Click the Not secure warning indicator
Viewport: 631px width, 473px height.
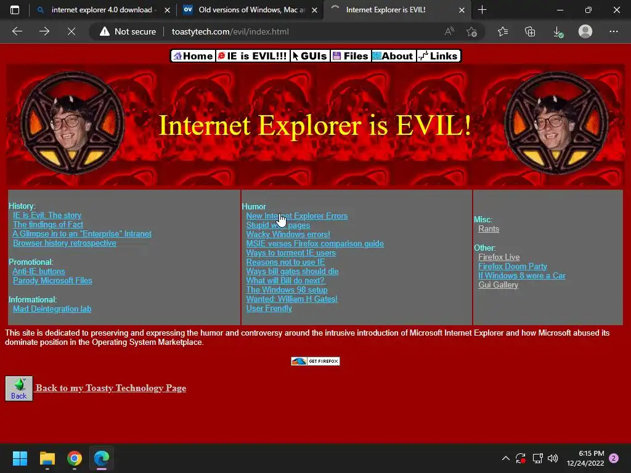pos(128,31)
